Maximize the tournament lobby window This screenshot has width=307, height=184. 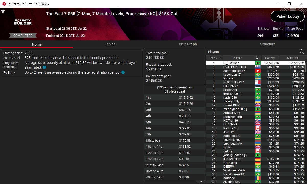pyautogui.click(x=289, y=4)
